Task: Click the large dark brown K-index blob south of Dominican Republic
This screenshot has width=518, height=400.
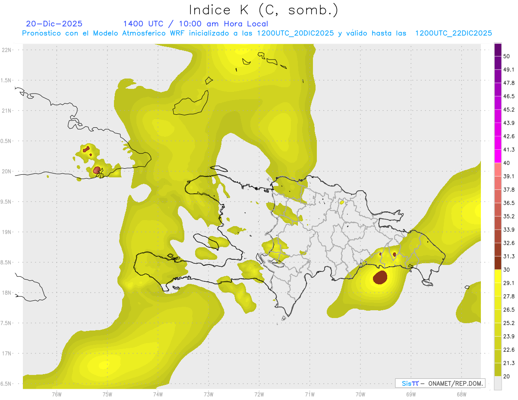Action: point(380,277)
